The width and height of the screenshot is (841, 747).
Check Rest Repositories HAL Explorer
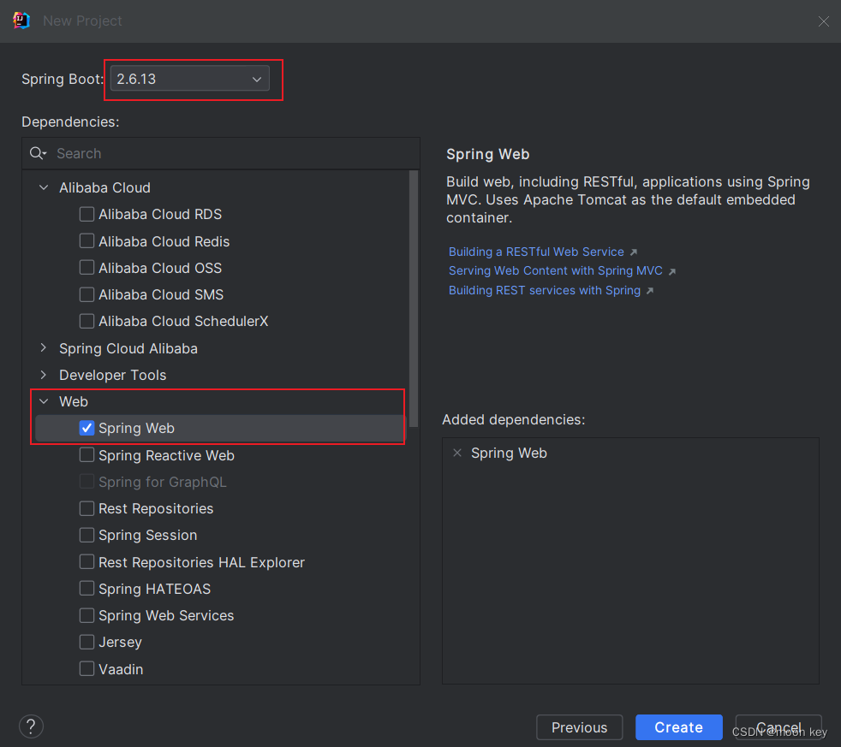click(x=86, y=561)
